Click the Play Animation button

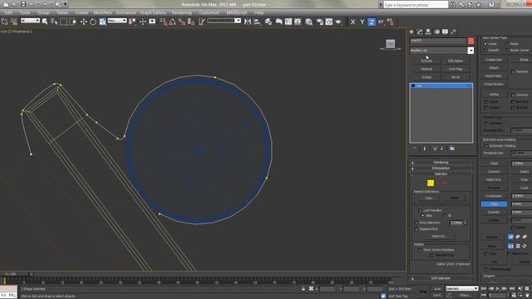tap(498, 288)
